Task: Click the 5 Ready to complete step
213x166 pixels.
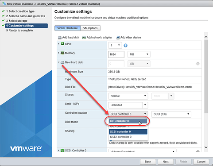Action: point(19,31)
